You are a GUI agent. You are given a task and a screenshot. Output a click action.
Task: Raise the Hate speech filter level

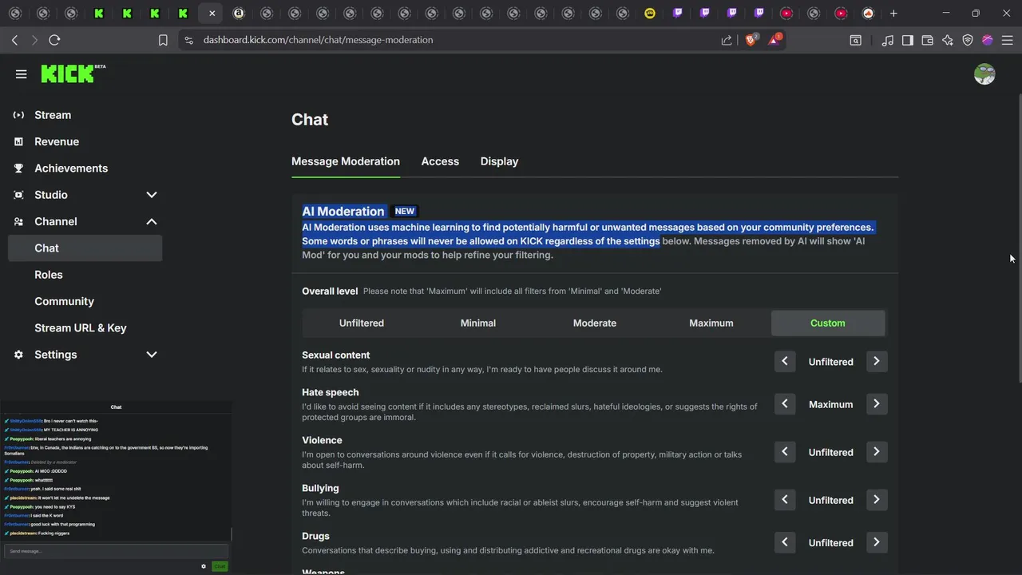[x=876, y=404]
